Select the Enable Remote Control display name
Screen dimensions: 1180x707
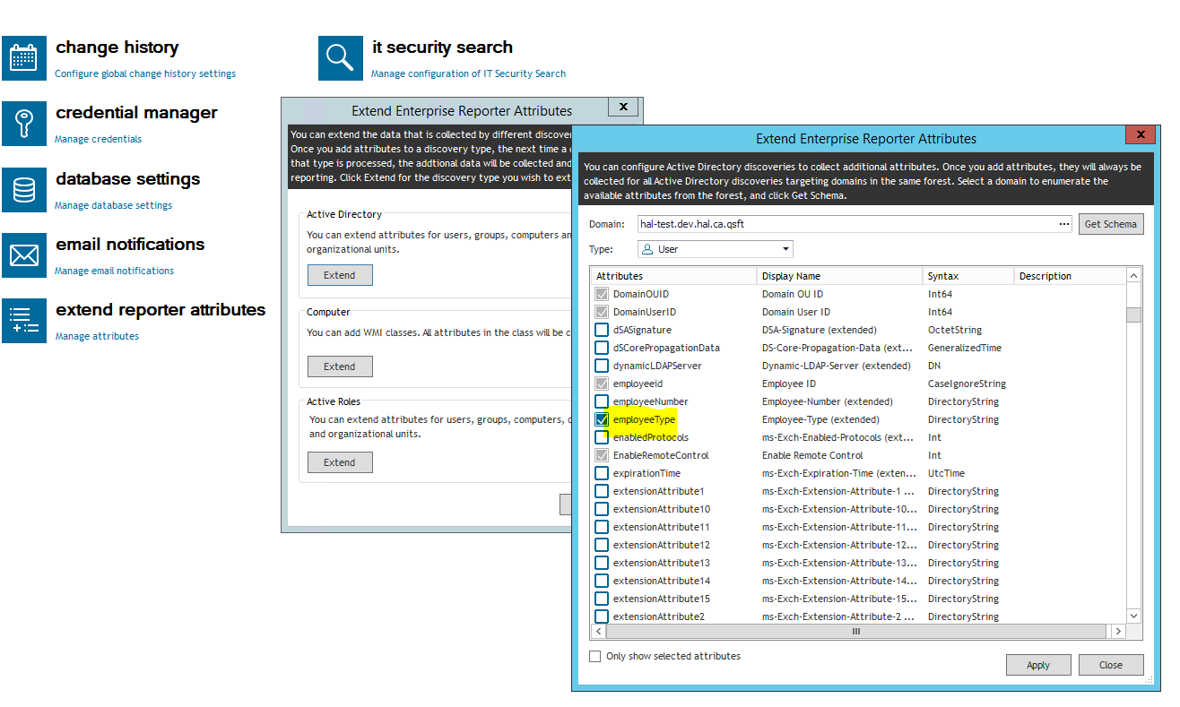click(812, 455)
